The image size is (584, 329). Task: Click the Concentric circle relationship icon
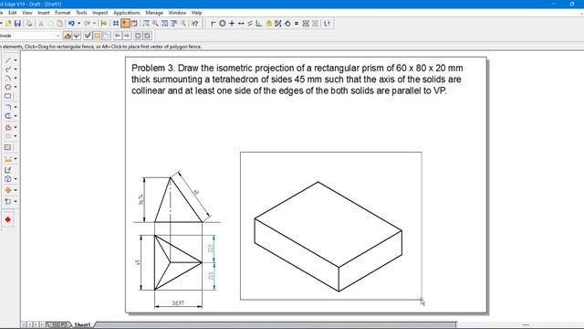click(x=223, y=24)
